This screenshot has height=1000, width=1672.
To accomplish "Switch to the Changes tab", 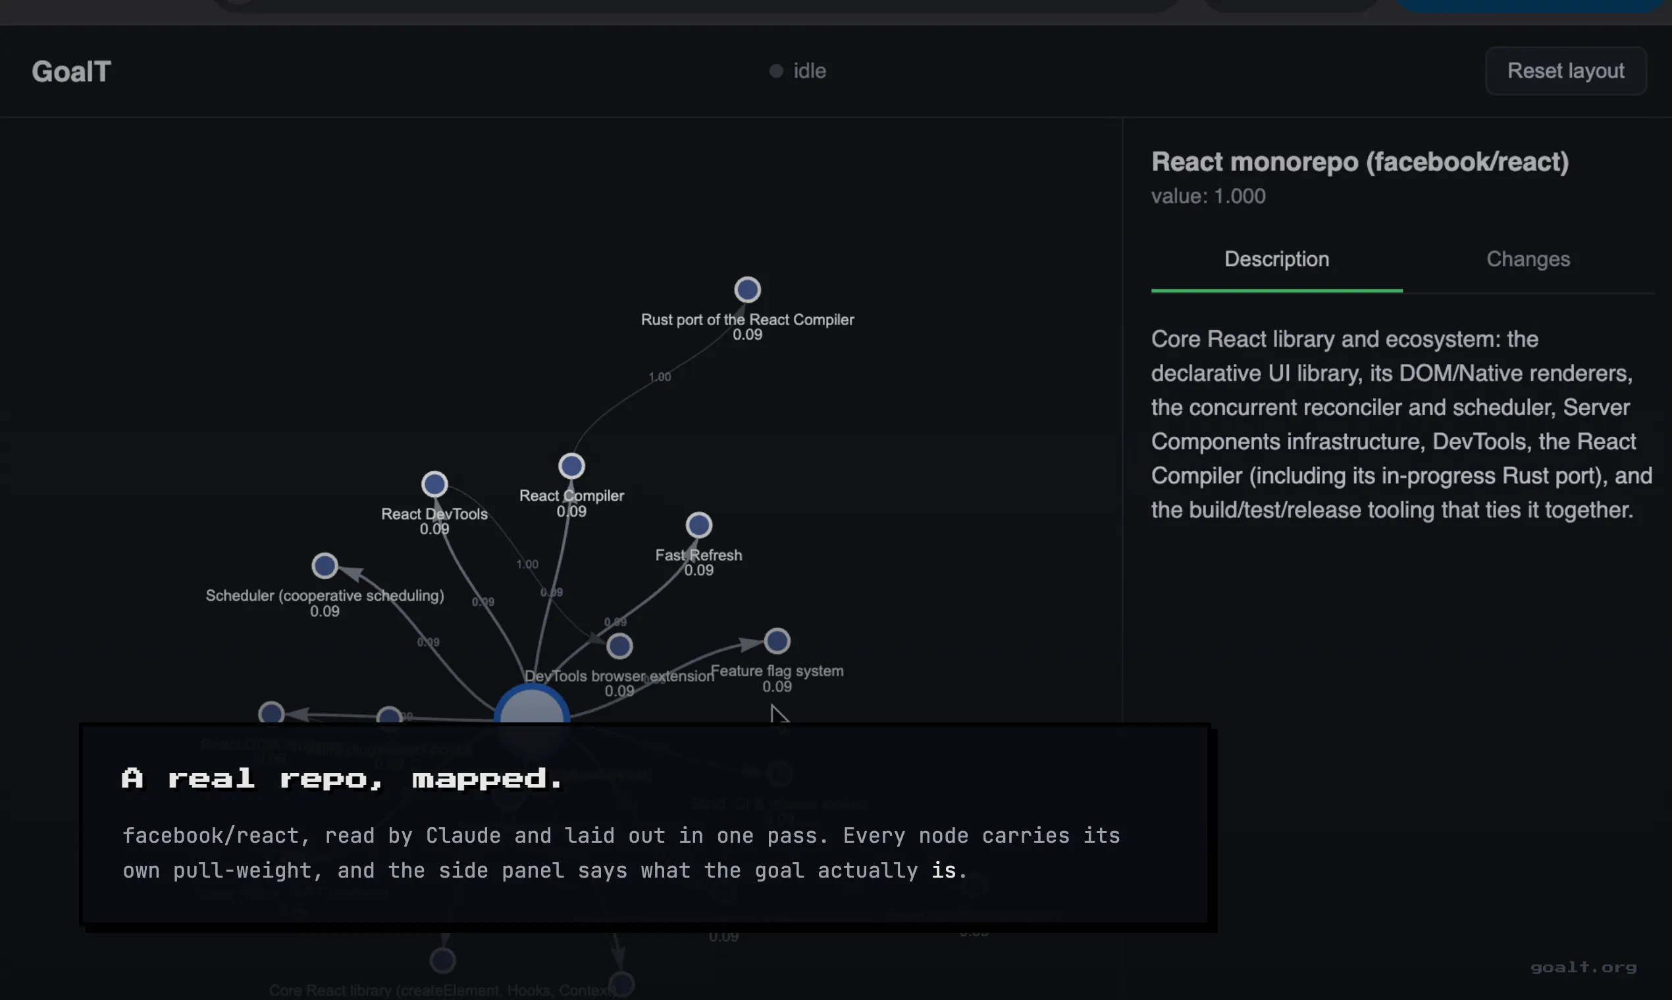I will coord(1528,259).
